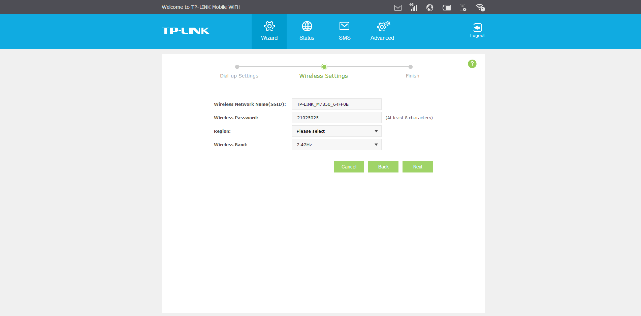Expand the Wireless Band dropdown

click(x=336, y=145)
